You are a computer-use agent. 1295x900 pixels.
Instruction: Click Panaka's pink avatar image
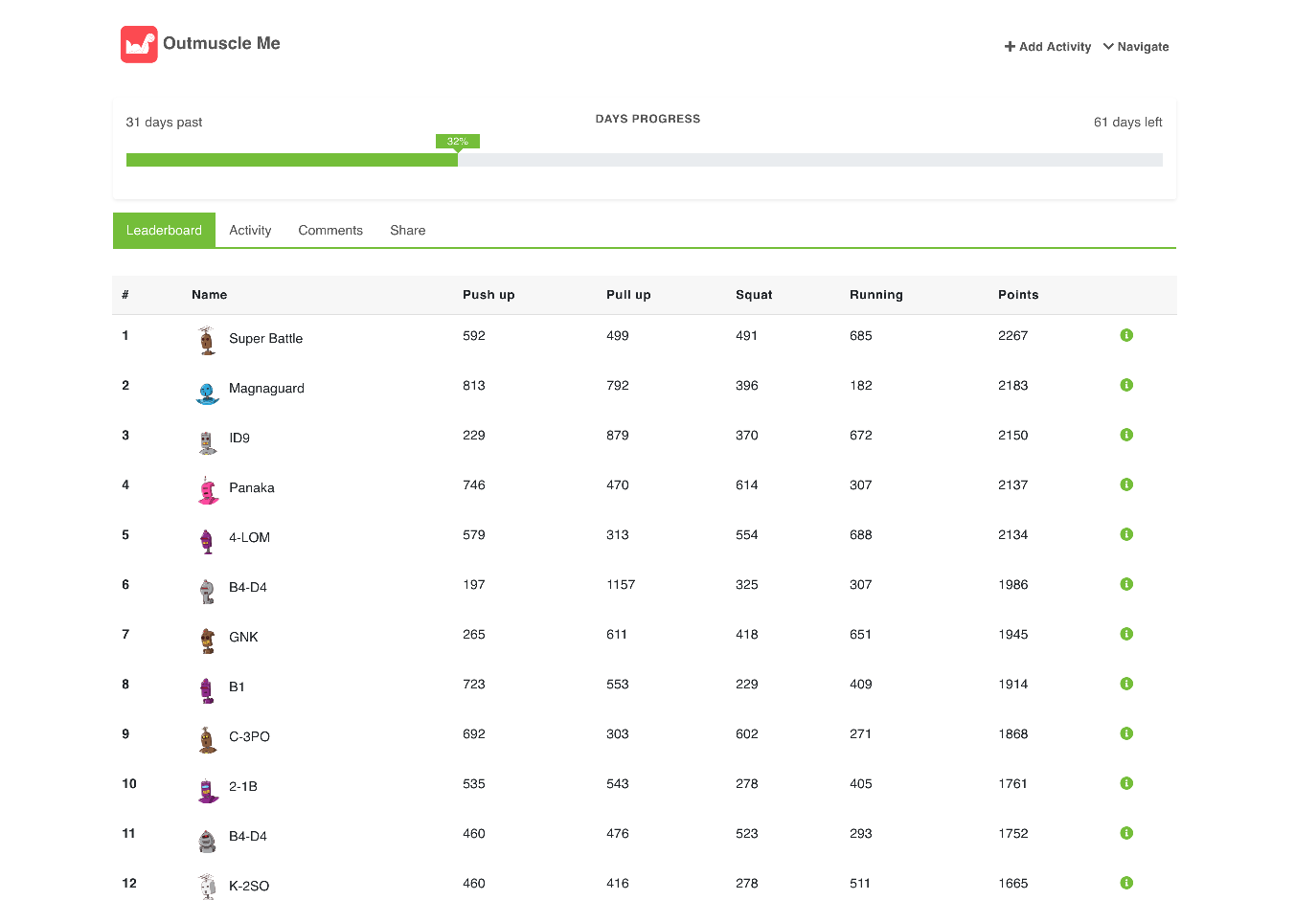point(208,490)
